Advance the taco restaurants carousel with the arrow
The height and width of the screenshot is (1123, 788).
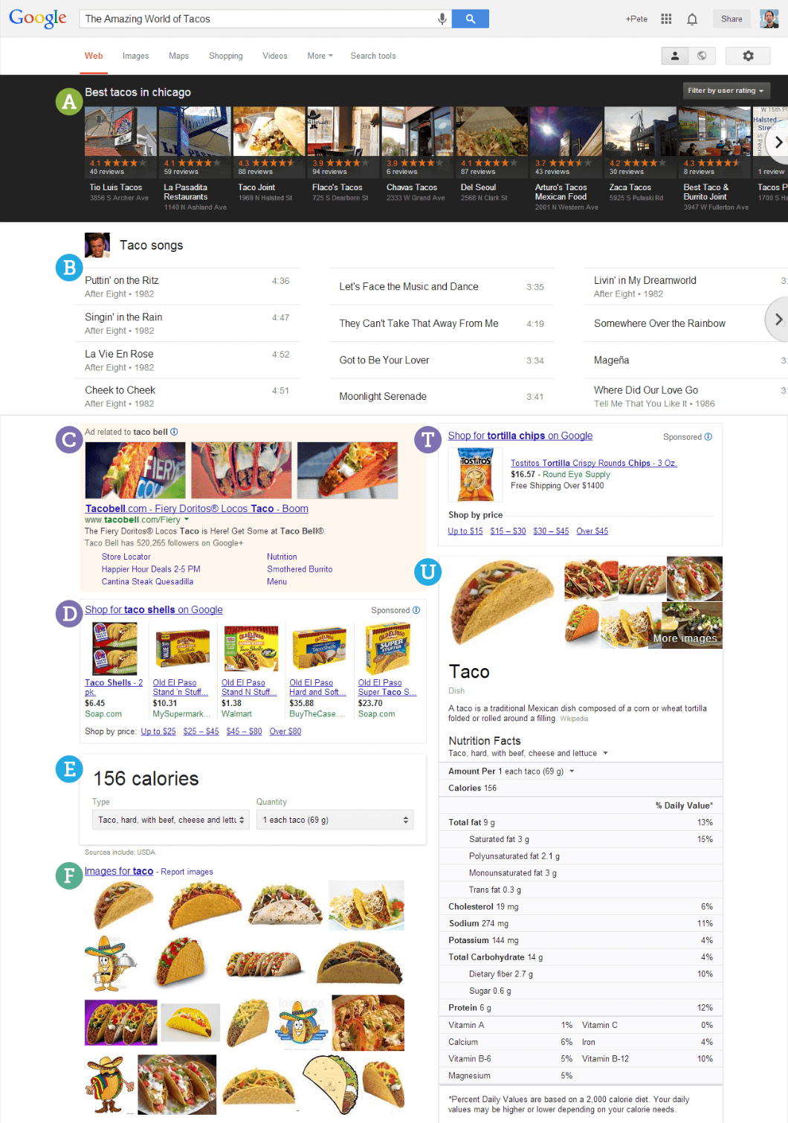point(778,142)
